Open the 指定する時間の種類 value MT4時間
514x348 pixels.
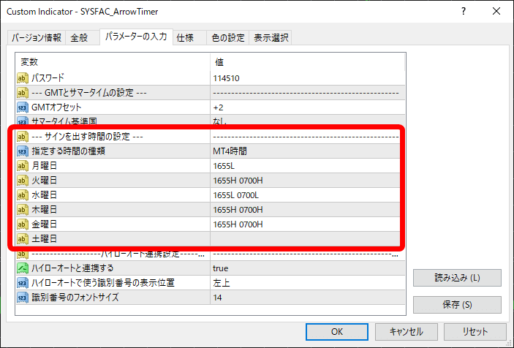[x=305, y=151]
